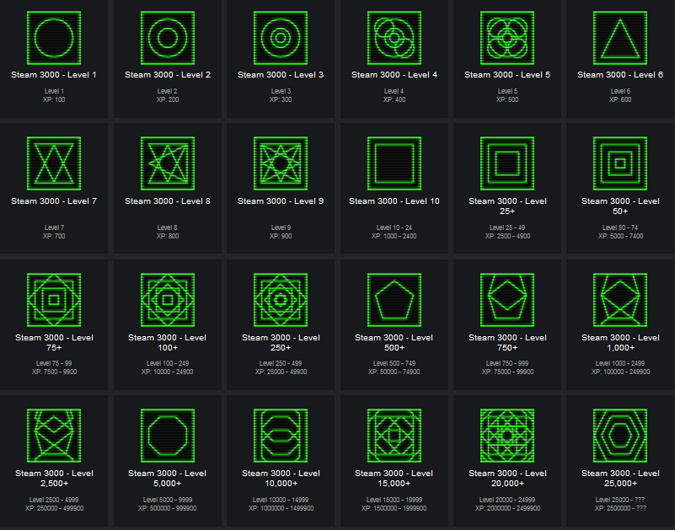This screenshot has height=530, width=675.
Task: Open the Level 50+ triple square badge
Action: (620, 163)
